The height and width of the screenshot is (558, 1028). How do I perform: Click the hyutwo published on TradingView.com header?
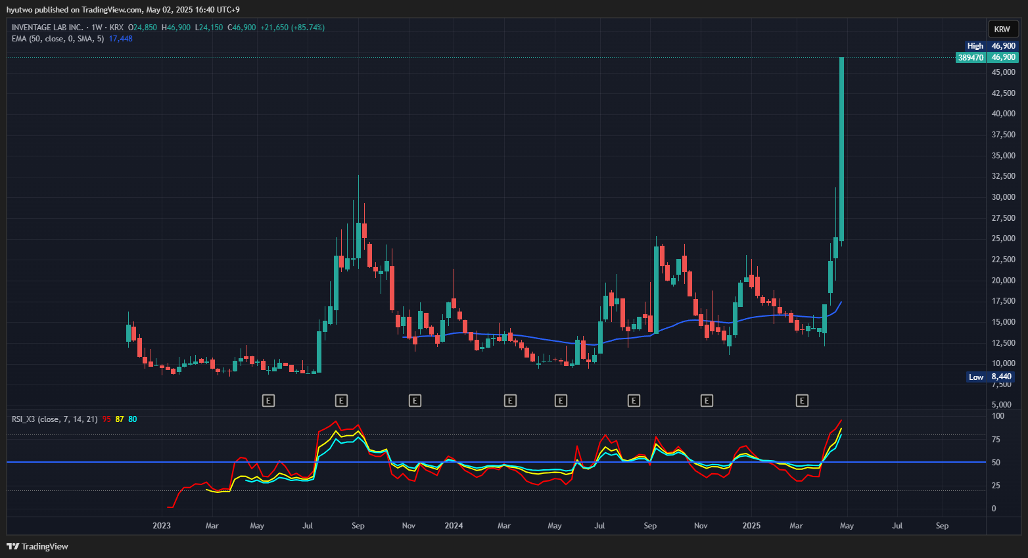123,10
